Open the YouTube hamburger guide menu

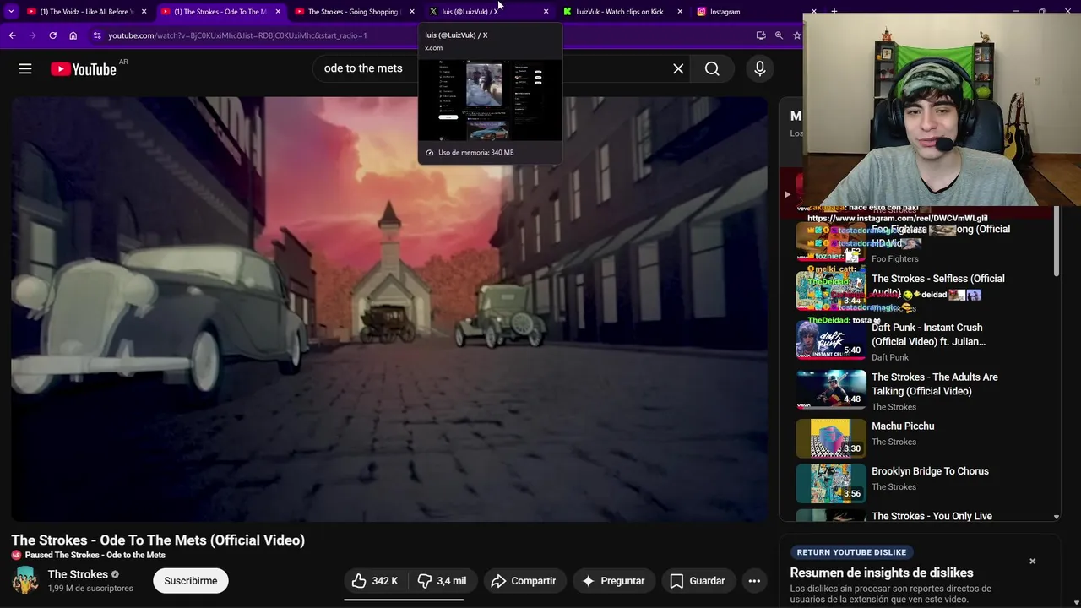[25, 69]
